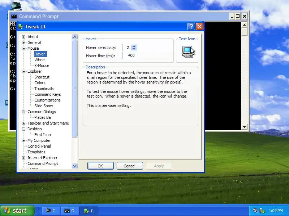The height and width of the screenshot is (216, 289).
Task: Click the taskbar clock showing 1:02 PM
Action: 276,211
